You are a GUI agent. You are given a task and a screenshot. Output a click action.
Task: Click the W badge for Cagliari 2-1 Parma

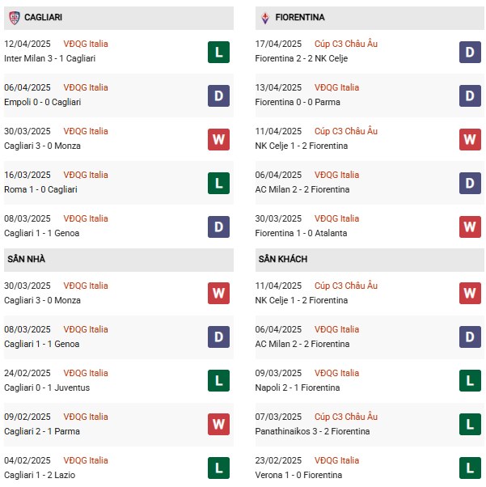coord(218,425)
